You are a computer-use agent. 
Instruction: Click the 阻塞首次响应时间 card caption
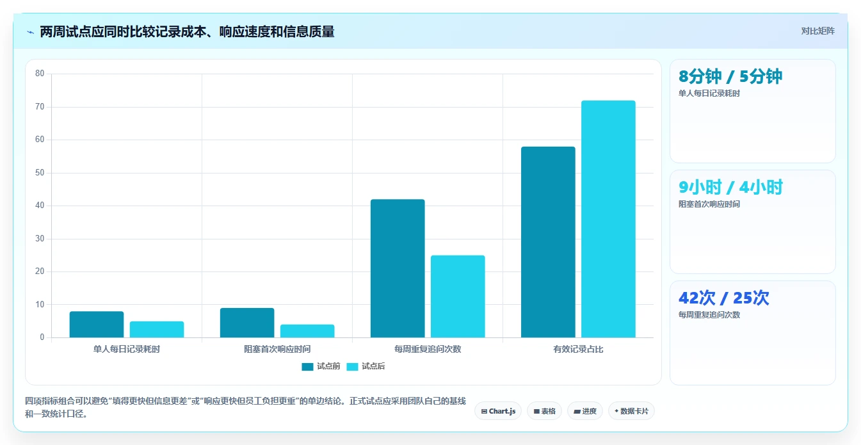click(x=709, y=204)
